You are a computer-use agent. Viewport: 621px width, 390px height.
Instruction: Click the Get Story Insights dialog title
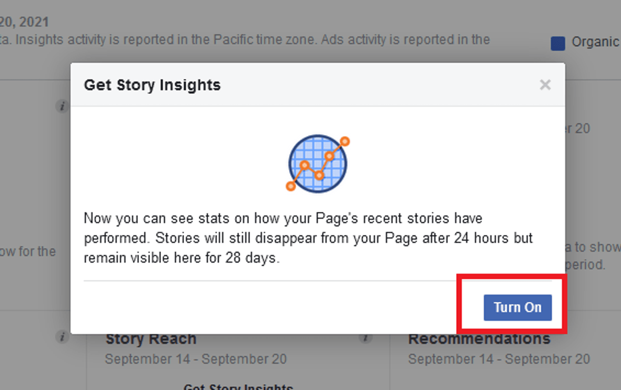point(152,85)
